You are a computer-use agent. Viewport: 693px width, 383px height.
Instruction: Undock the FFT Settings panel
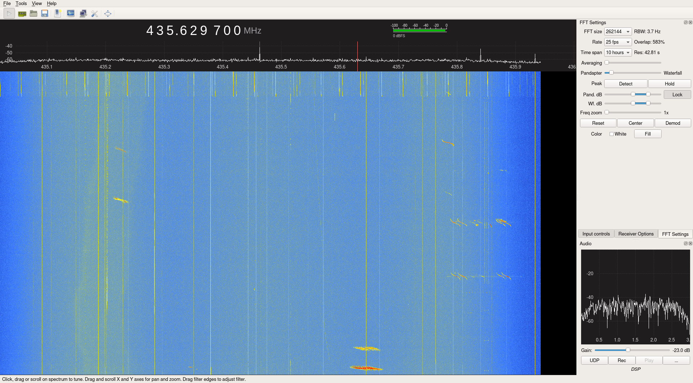pos(686,22)
